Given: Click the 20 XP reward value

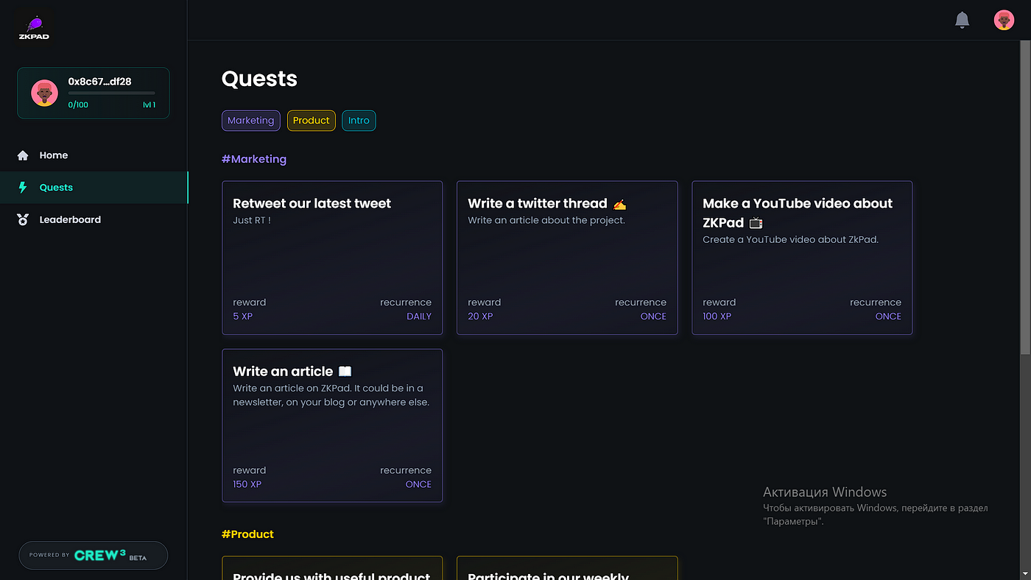Looking at the screenshot, I should [480, 316].
